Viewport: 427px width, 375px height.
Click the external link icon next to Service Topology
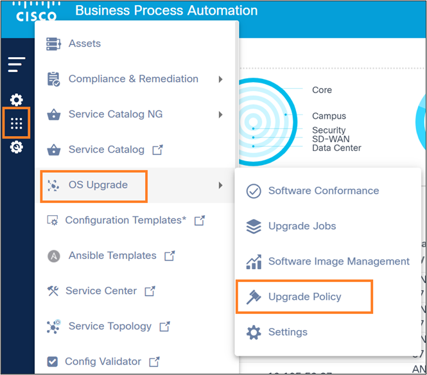click(x=164, y=326)
